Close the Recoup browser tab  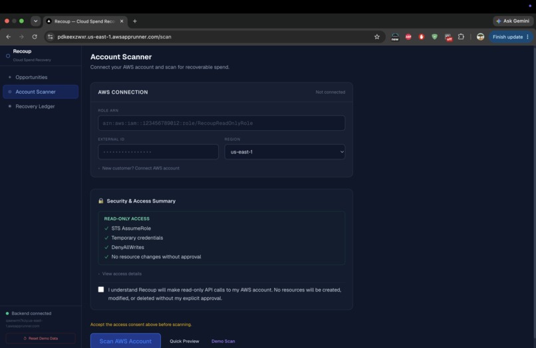point(122,21)
